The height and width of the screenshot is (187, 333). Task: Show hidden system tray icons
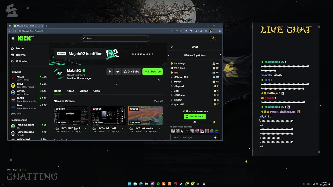300,184
